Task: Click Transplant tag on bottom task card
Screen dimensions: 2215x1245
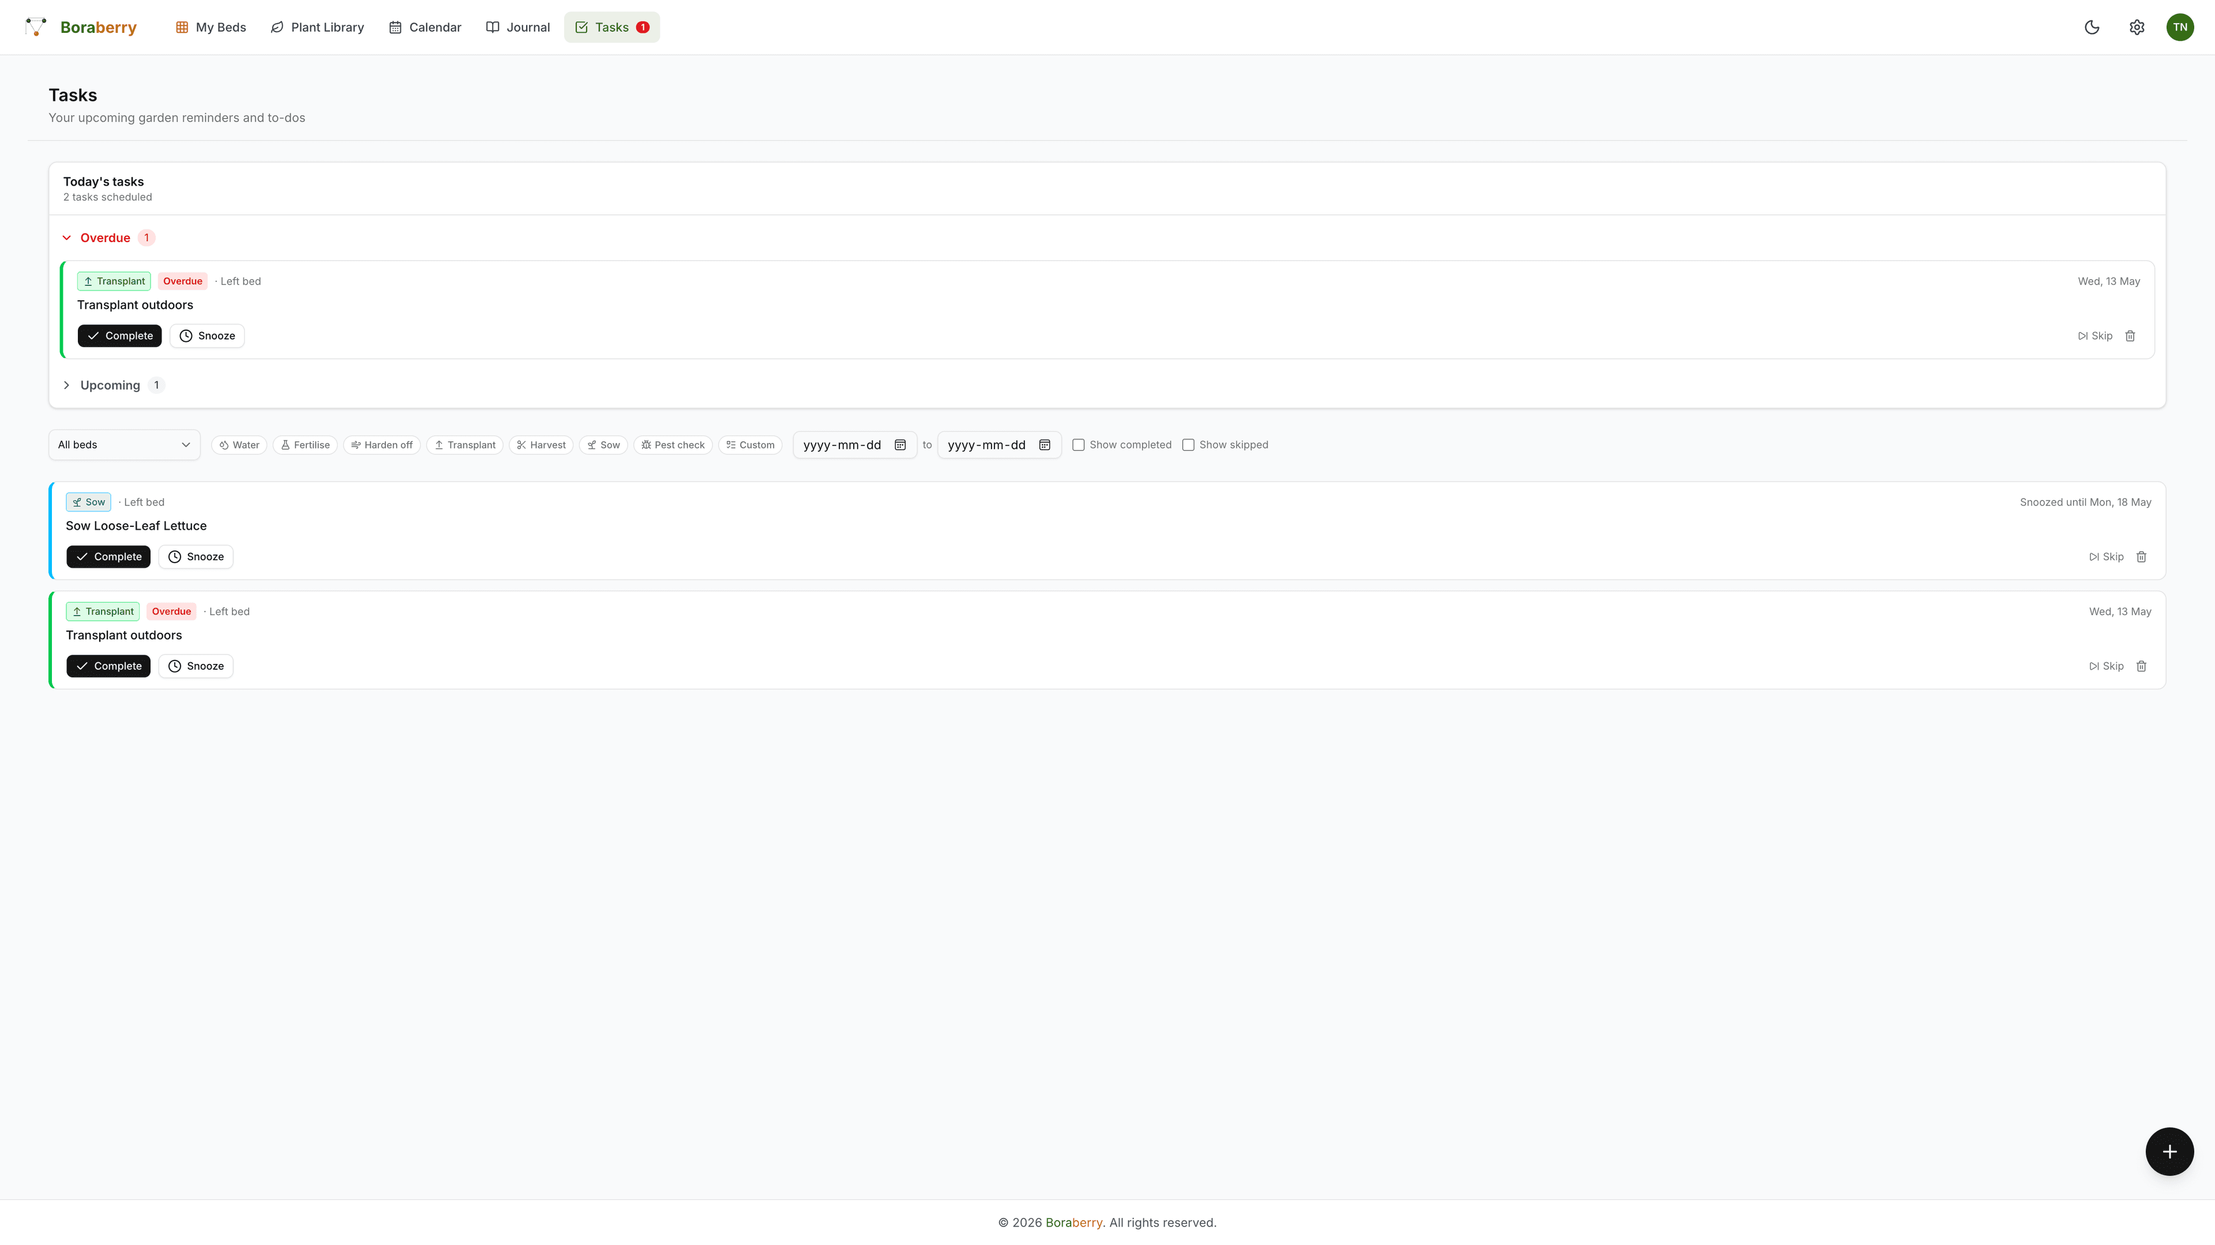Action: tap(103, 612)
